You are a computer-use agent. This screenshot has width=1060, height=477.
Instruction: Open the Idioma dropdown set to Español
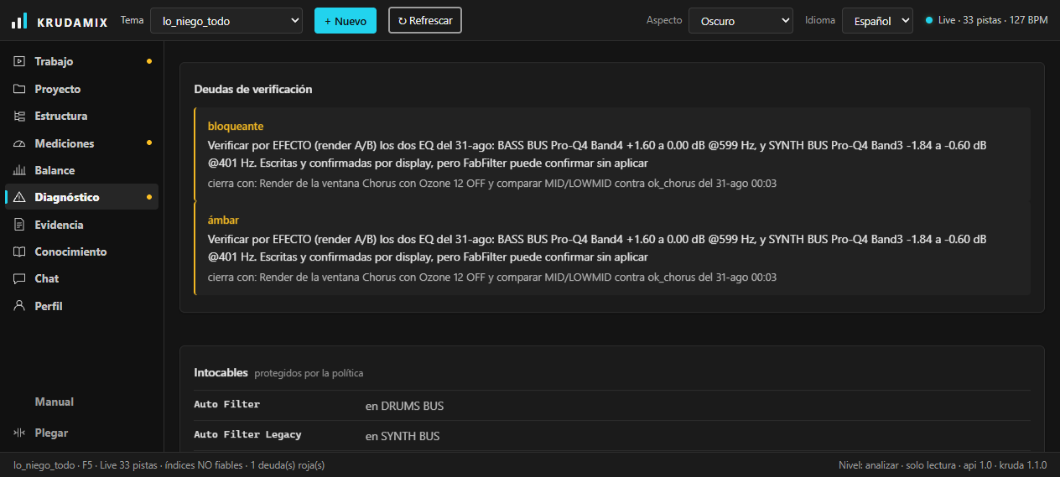[x=877, y=20]
